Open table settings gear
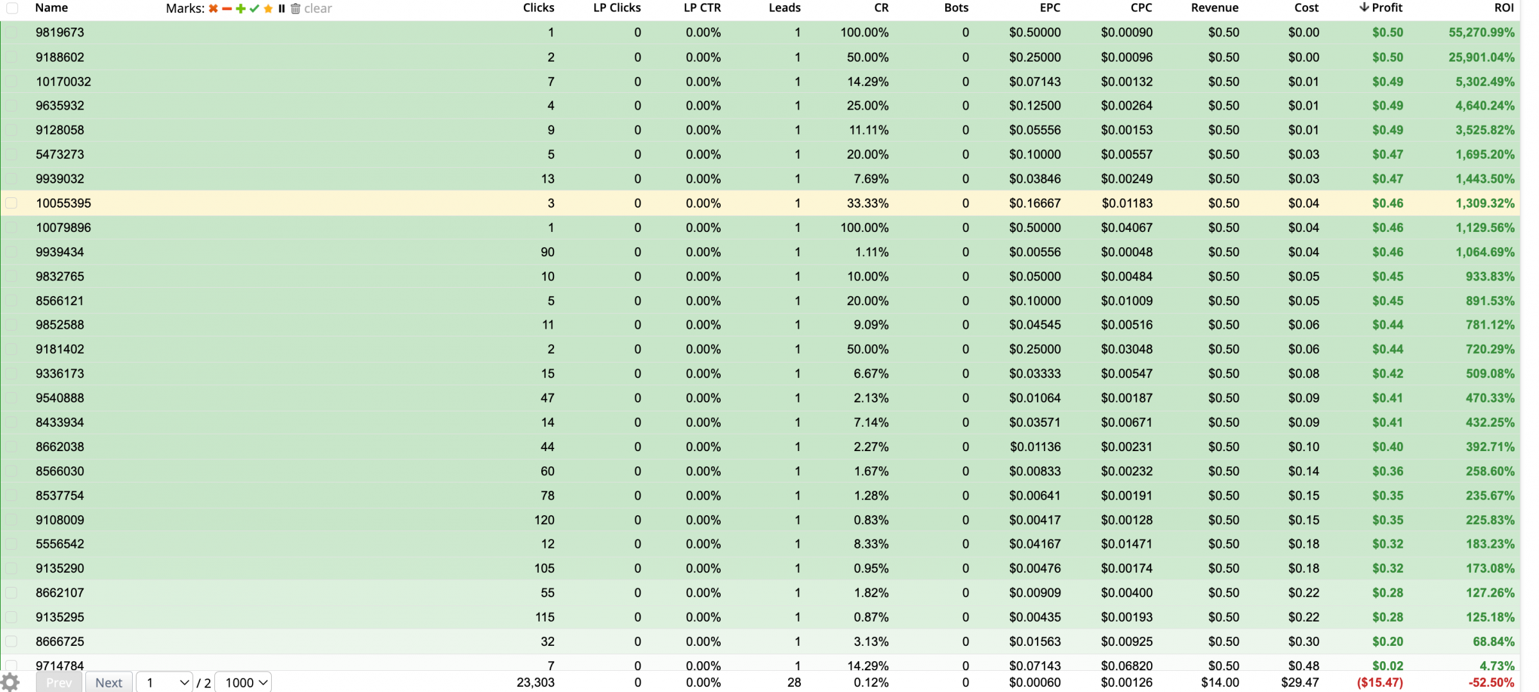The width and height of the screenshot is (1539, 692). pos(10,682)
